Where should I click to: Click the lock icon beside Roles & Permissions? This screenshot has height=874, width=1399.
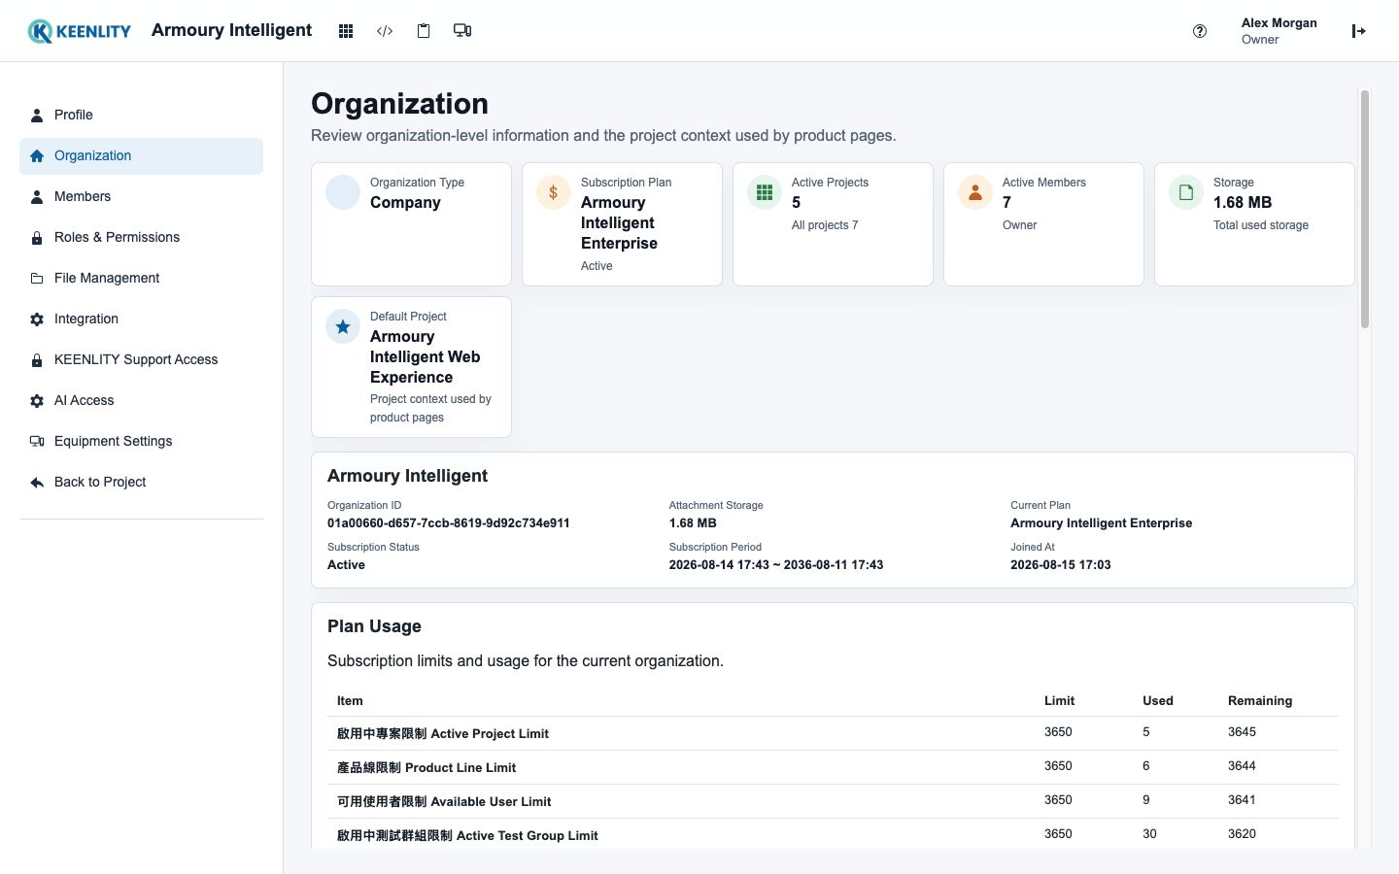pyautogui.click(x=37, y=238)
